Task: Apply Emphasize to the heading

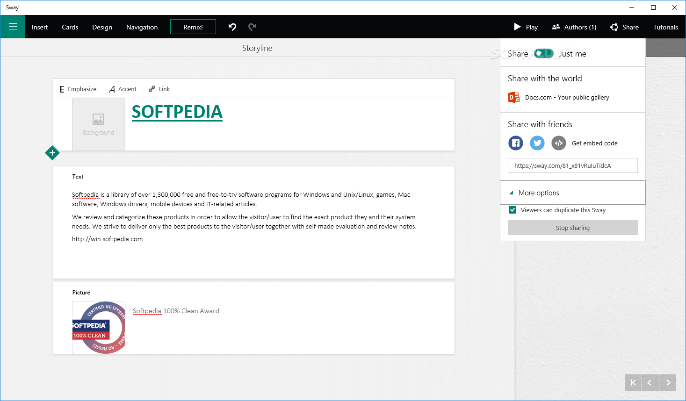Action: click(78, 89)
